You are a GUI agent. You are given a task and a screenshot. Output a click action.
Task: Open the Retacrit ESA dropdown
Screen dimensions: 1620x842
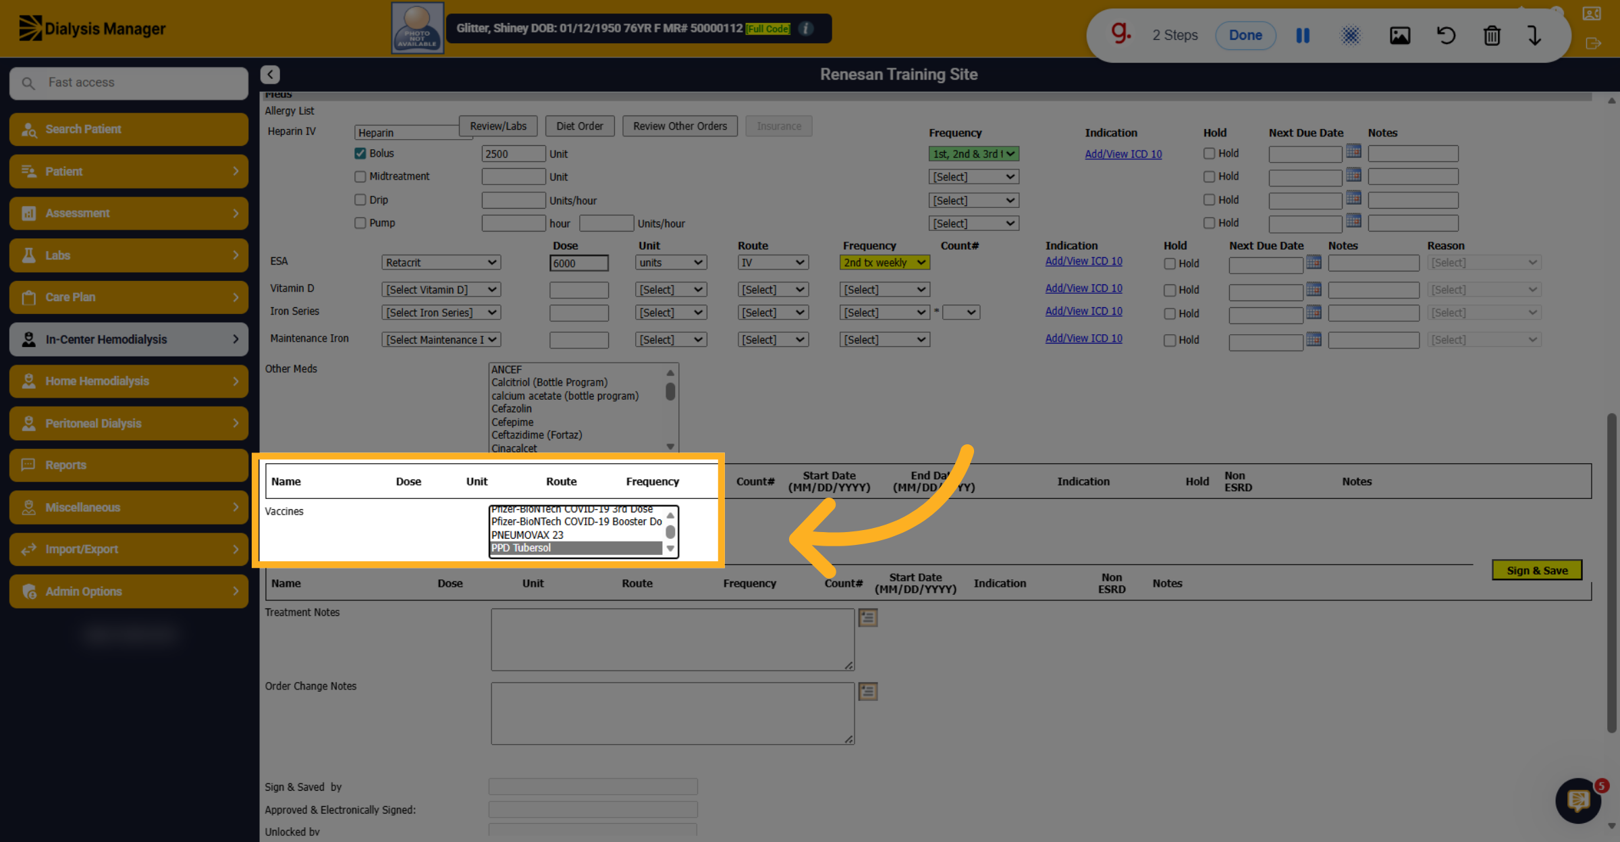(441, 263)
